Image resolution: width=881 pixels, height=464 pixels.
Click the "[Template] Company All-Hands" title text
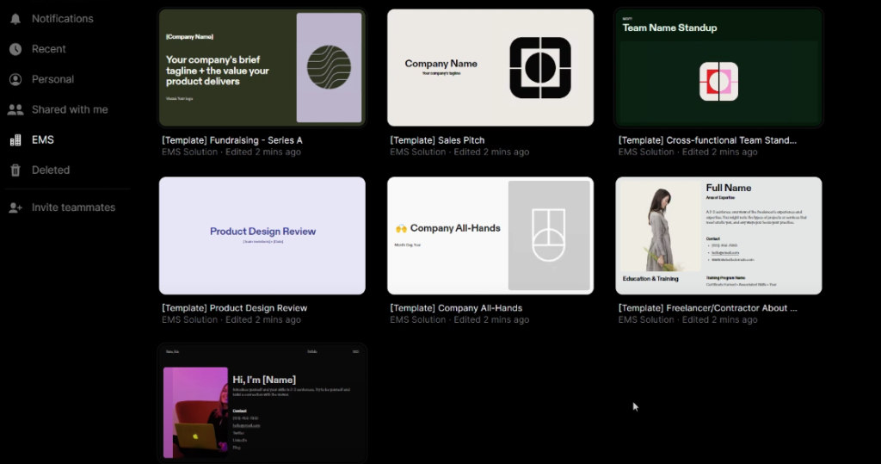click(x=456, y=308)
